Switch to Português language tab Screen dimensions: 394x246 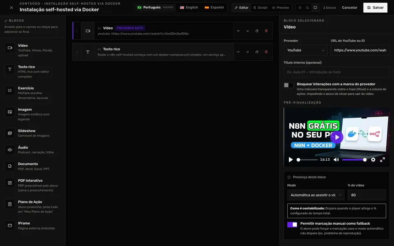(x=155, y=7)
